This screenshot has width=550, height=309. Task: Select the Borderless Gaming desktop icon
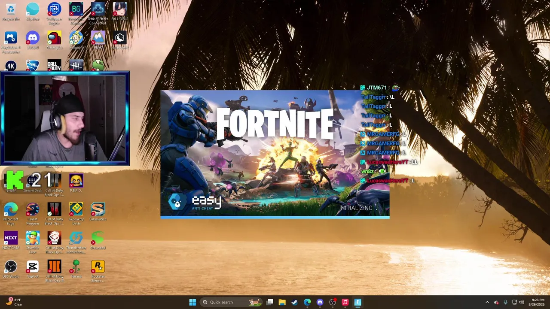coord(76,13)
